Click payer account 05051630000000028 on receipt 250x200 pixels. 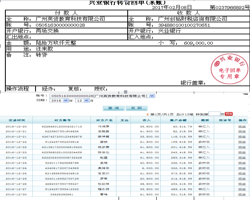(60, 25)
